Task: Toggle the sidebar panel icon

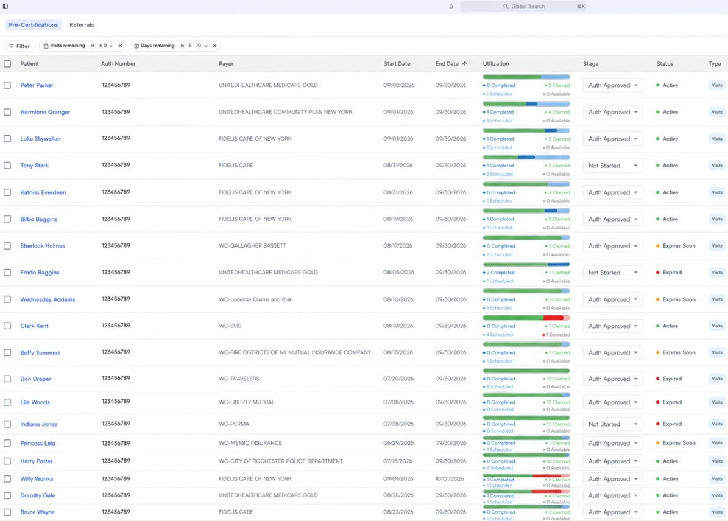Action: tap(5, 6)
